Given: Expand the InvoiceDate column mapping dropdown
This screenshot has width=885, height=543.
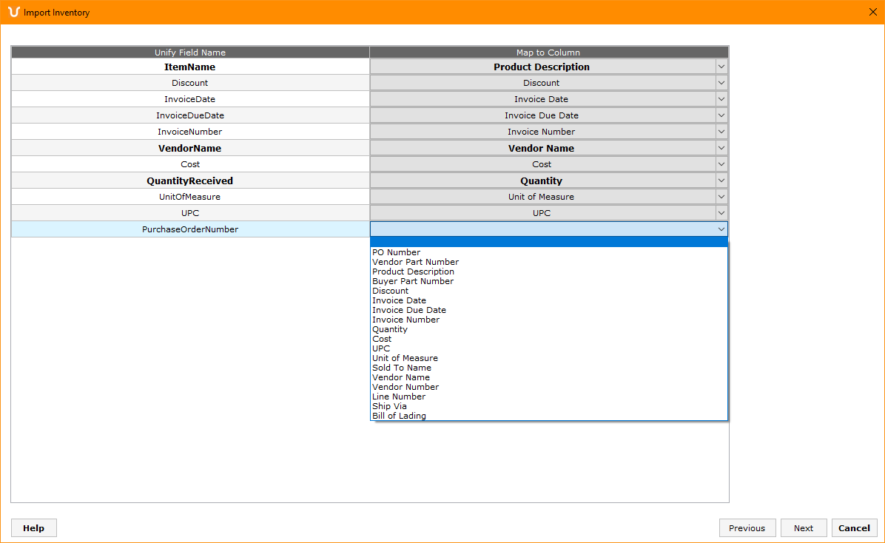Looking at the screenshot, I should click(x=721, y=99).
